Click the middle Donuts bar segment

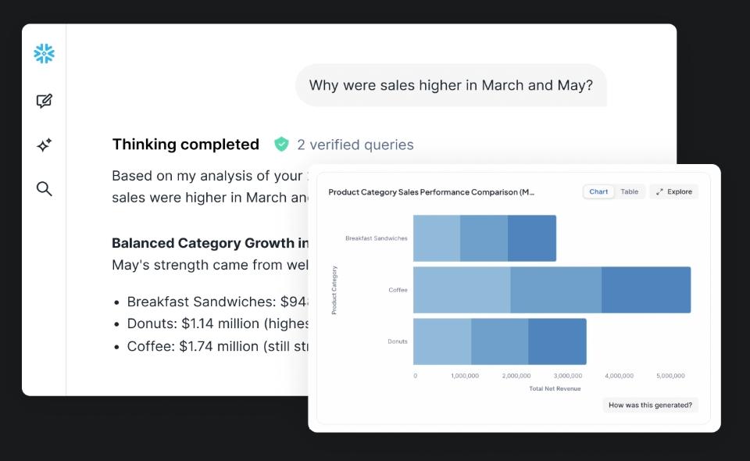click(x=499, y=341)
